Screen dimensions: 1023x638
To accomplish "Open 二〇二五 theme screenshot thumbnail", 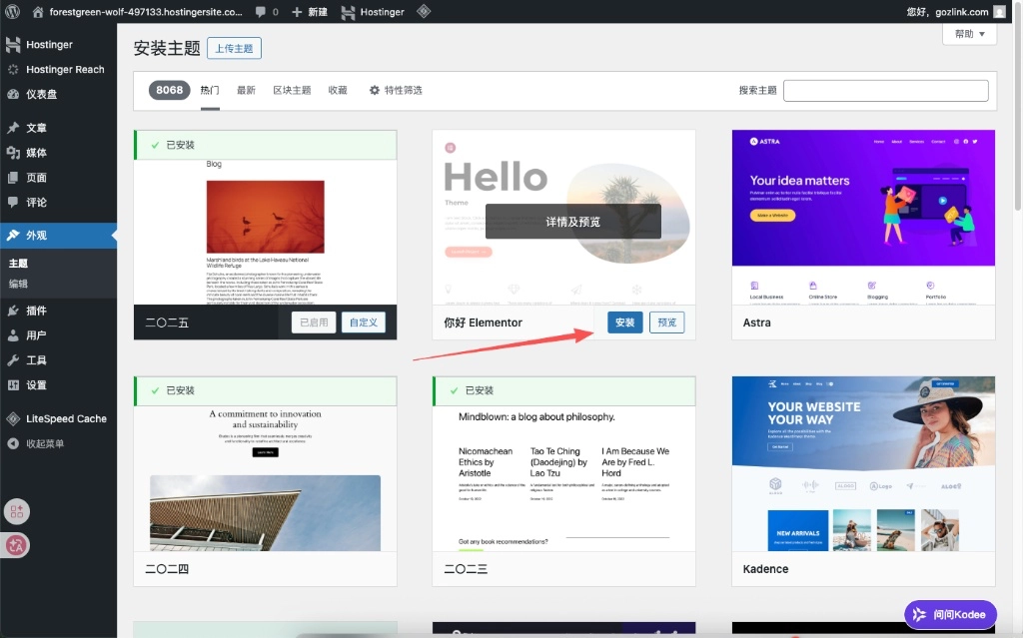I will (x=265, y=233).
